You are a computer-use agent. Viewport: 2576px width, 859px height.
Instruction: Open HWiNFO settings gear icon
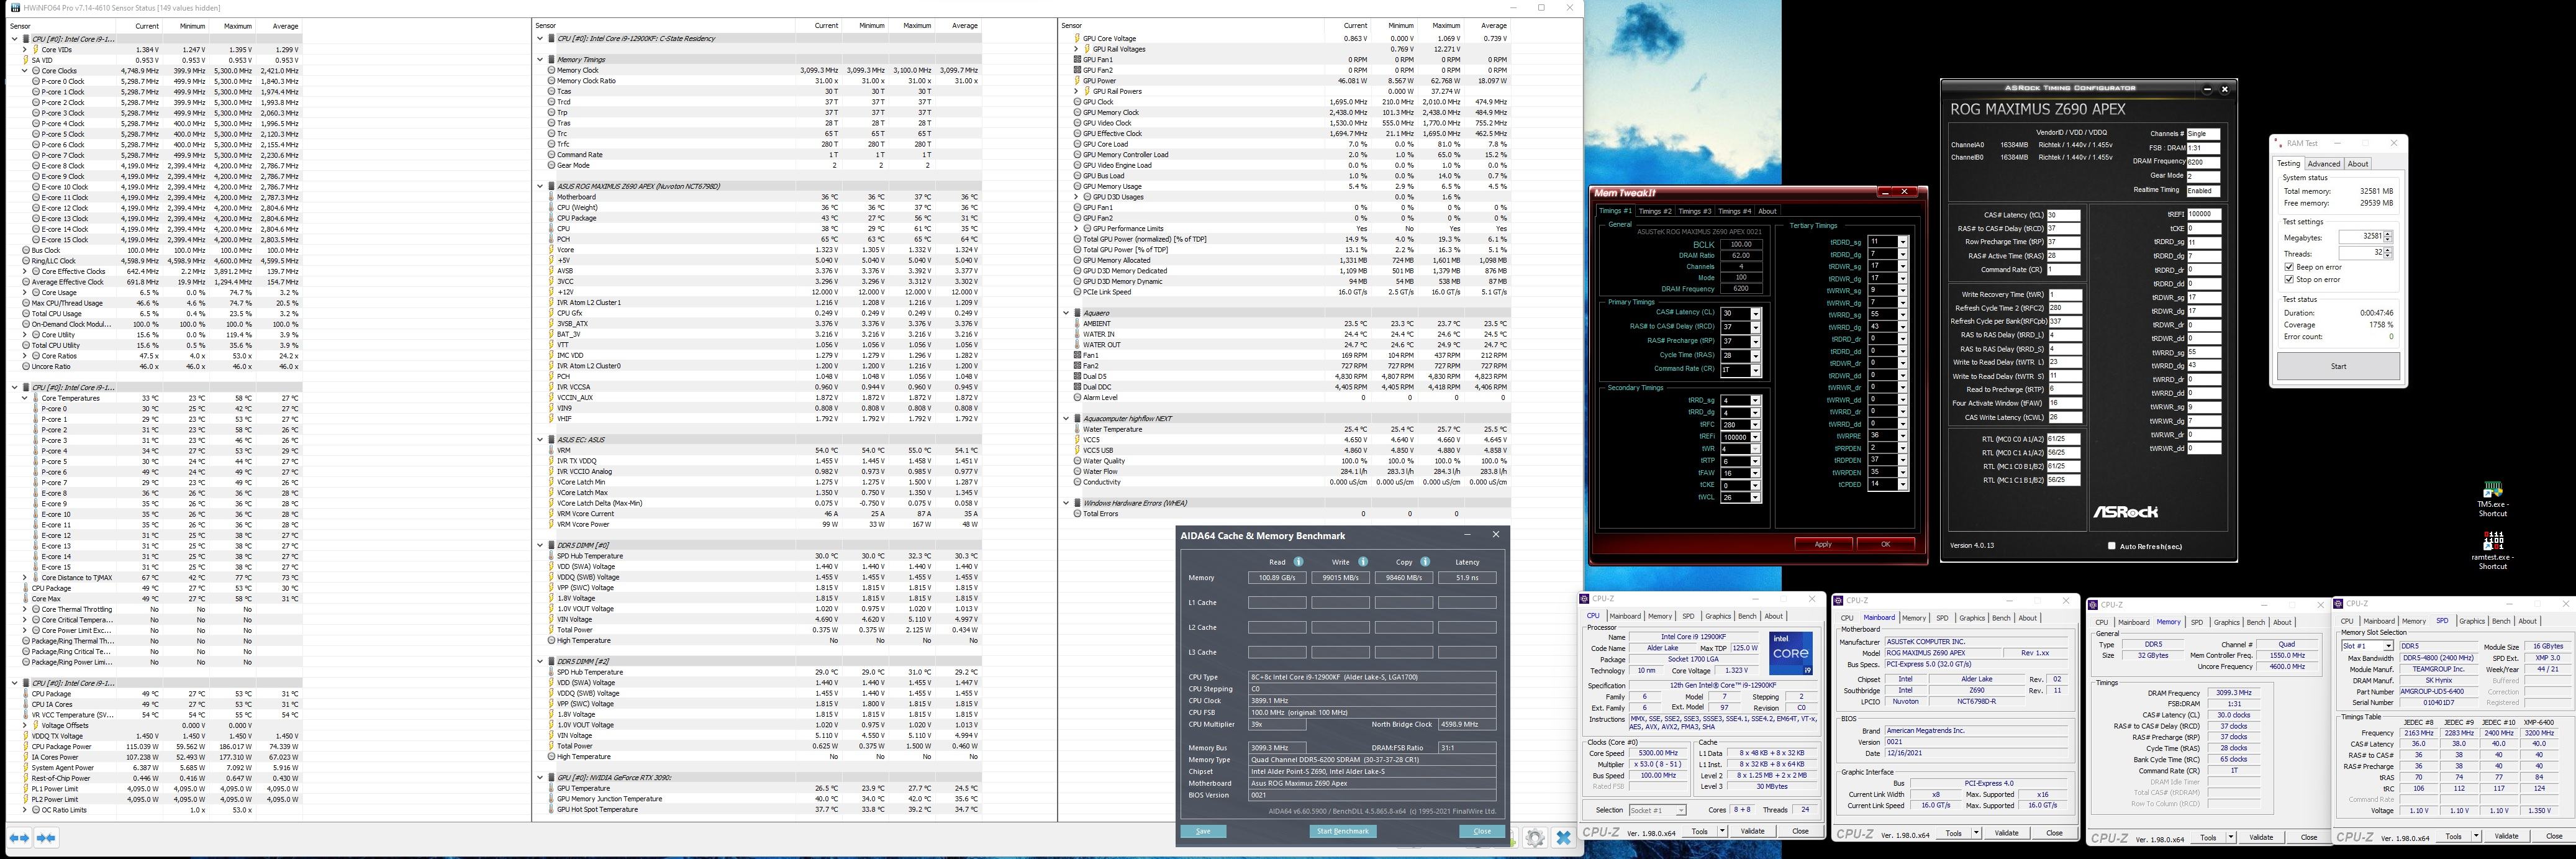[x=1535, y=838]
